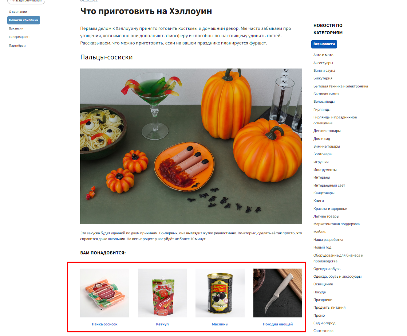This screenshot has width=407, height=336.
Task: Open the Гипермаркет sidebar item
Action: [19, 37]
